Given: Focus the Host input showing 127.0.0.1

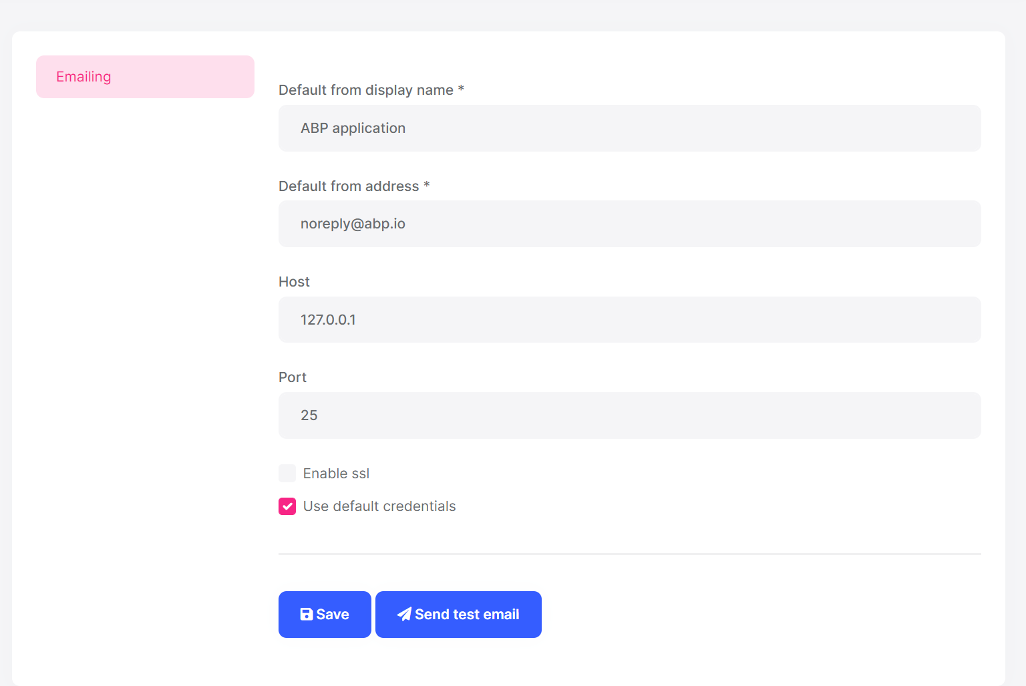Looking at the screenshot, I should 628,319.
